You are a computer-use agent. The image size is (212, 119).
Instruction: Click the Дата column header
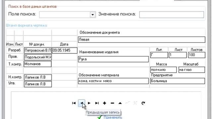(64, 44)
